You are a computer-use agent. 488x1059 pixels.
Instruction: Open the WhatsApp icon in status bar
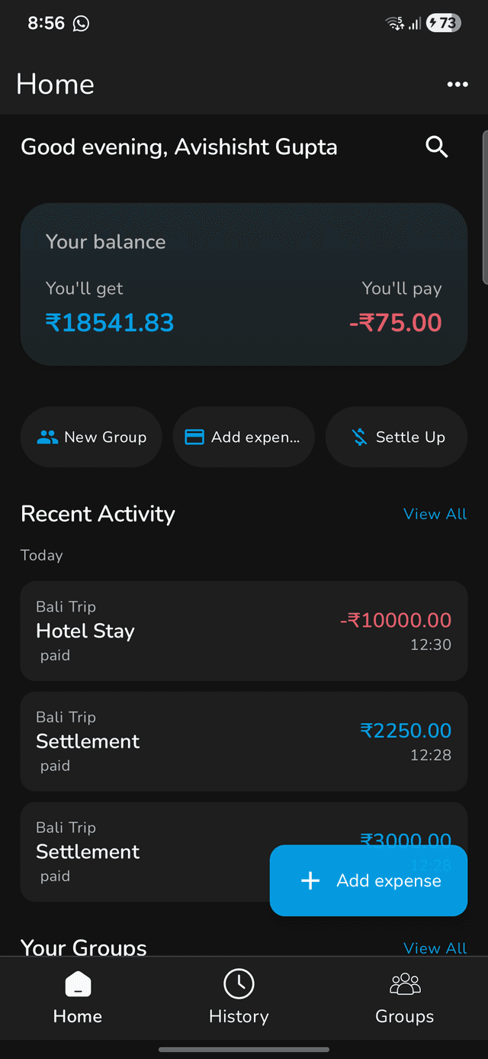[81, 23]
